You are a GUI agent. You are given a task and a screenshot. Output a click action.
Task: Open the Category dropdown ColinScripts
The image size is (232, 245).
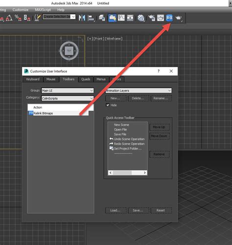(68, 98)
